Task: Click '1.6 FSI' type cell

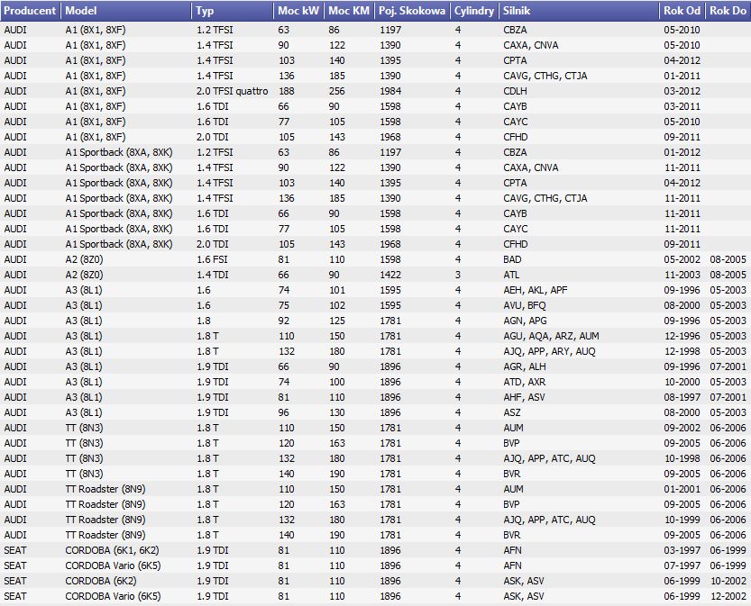Action: click(212, 259)
